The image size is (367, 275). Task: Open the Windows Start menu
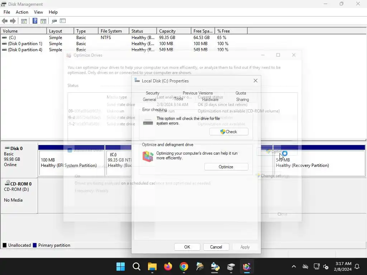coord(120,266)
